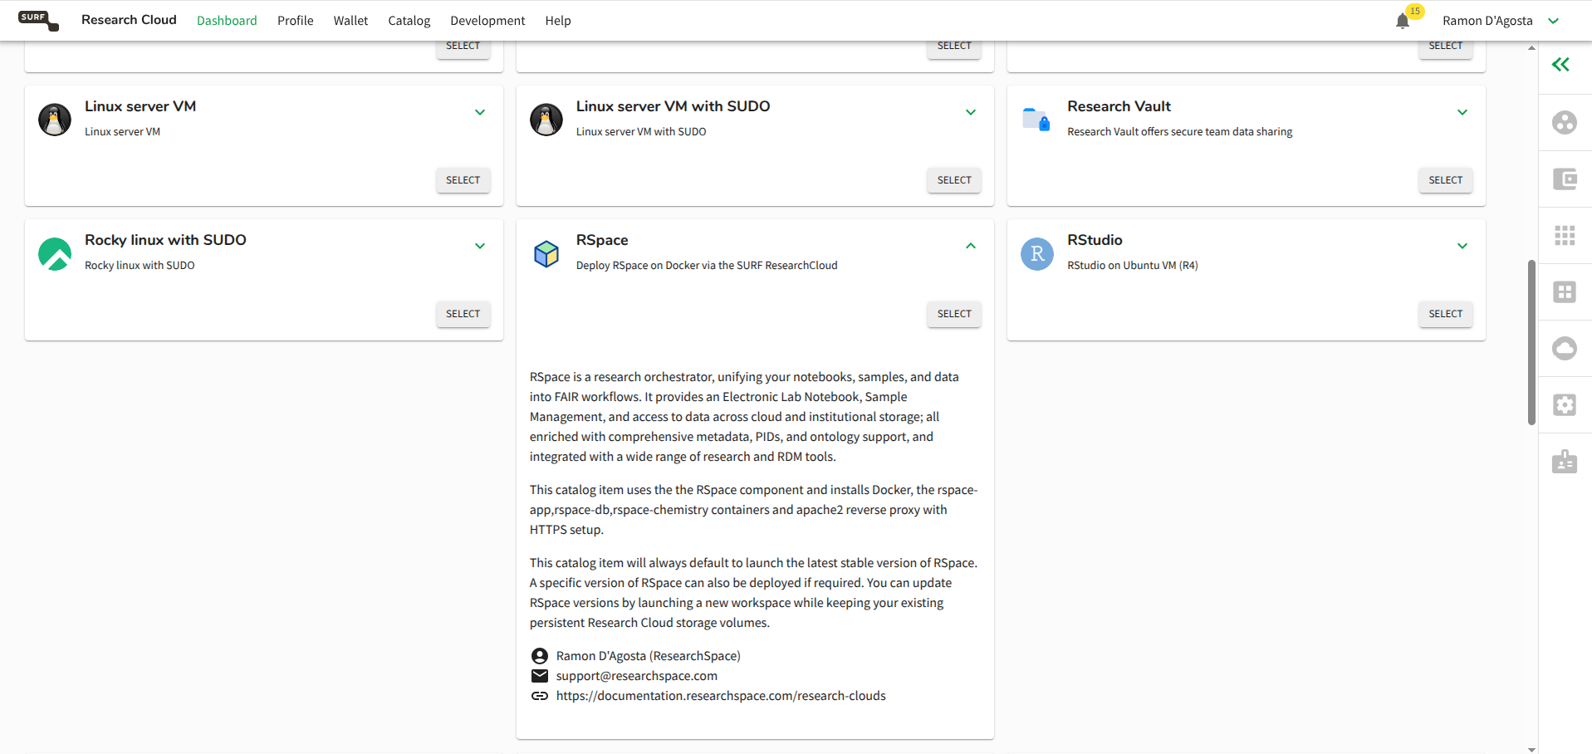Open the Ramon D'Agosta user menu arrow
The height and width of the screenshot is (754, 1592).
1554,21
